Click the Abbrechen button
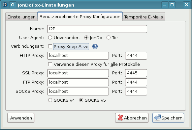192x130 pixels. pyautogui.click(x=132, y=118)
